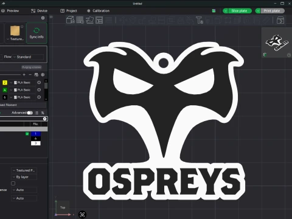The width and height of the screenshot is (292, 219).
Task: Open the Assembly view icon in the toolbar
Action: (280, 20)
